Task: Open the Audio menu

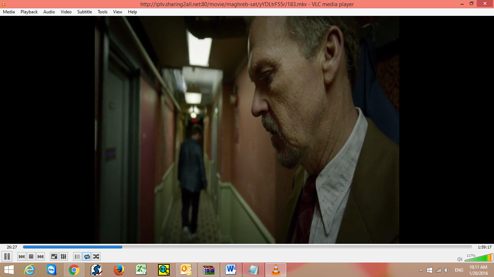Action: tap(49, 12)
